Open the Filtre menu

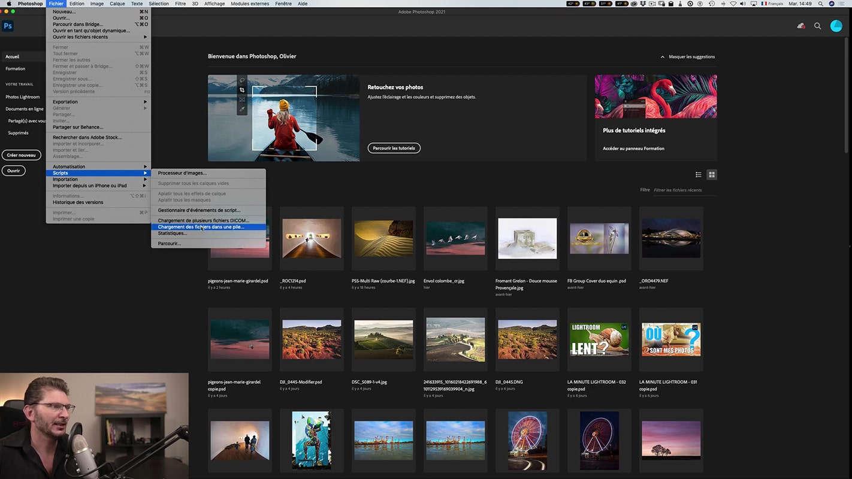180,4
